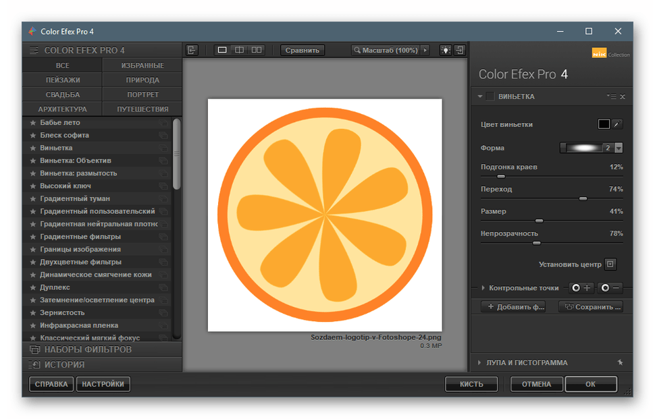655x419 pixels.
Task: Click the pin star in ЛУПА И ГИСТОГРАММА header
Action: pyautogui.click(x=621, y=362)
